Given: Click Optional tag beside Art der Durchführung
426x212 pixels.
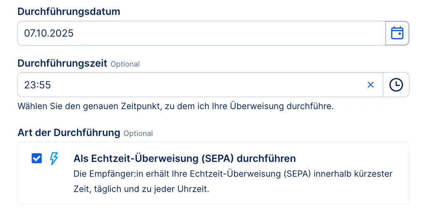Looking at the screenshot, I should [x=138, y=134].
